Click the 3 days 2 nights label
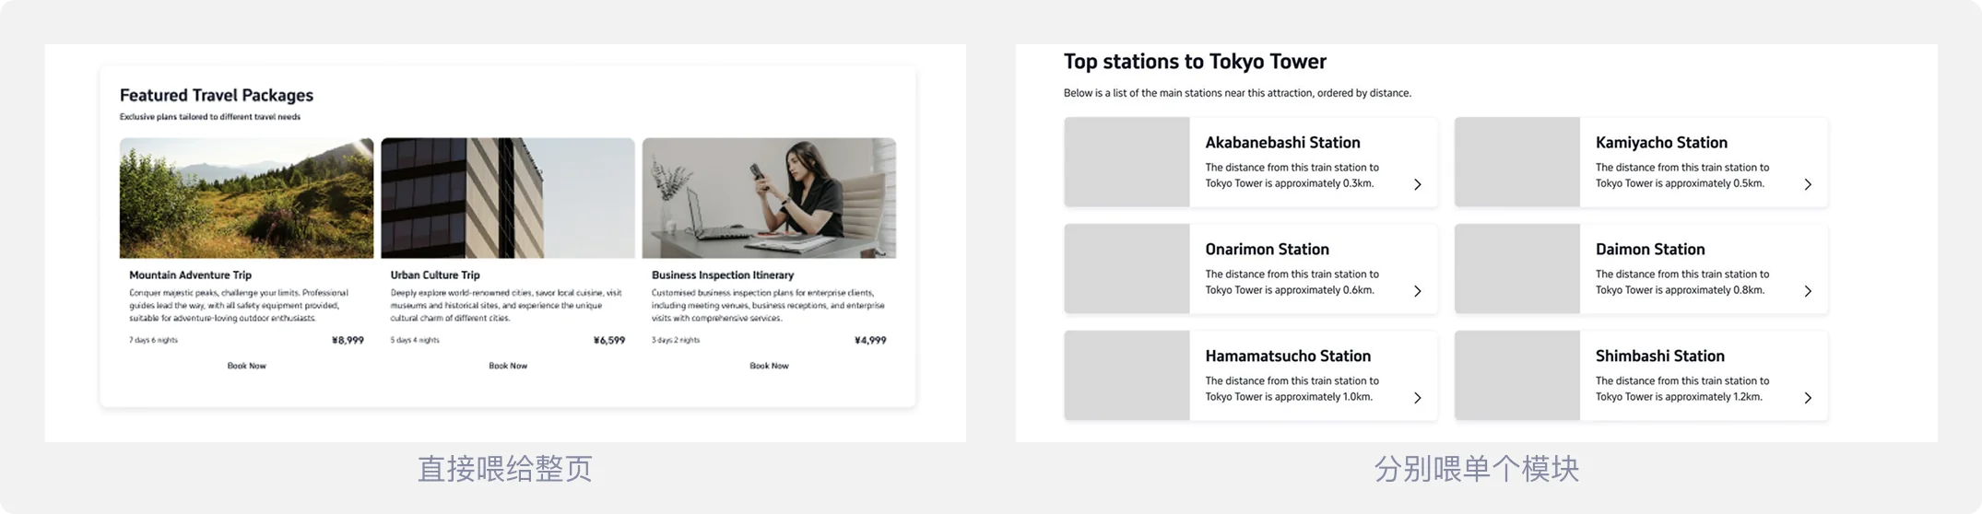Viewport: 1982px width, 514px height. point(676,340)
